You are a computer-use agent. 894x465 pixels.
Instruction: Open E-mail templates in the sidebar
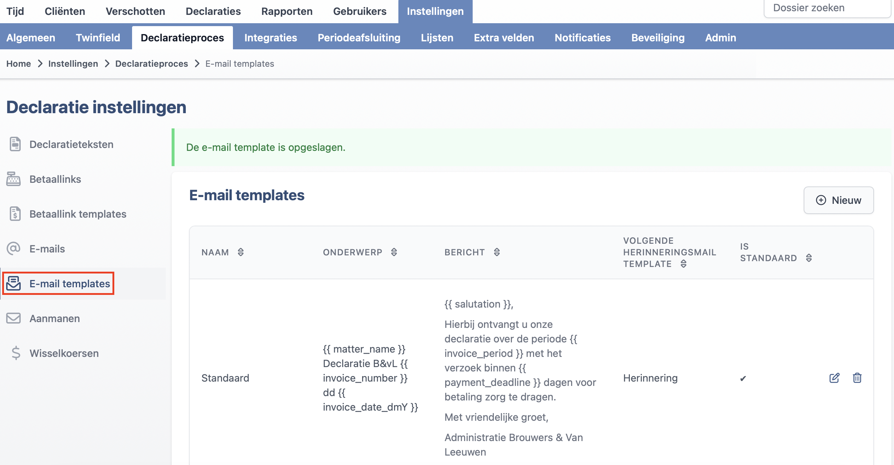70,284
